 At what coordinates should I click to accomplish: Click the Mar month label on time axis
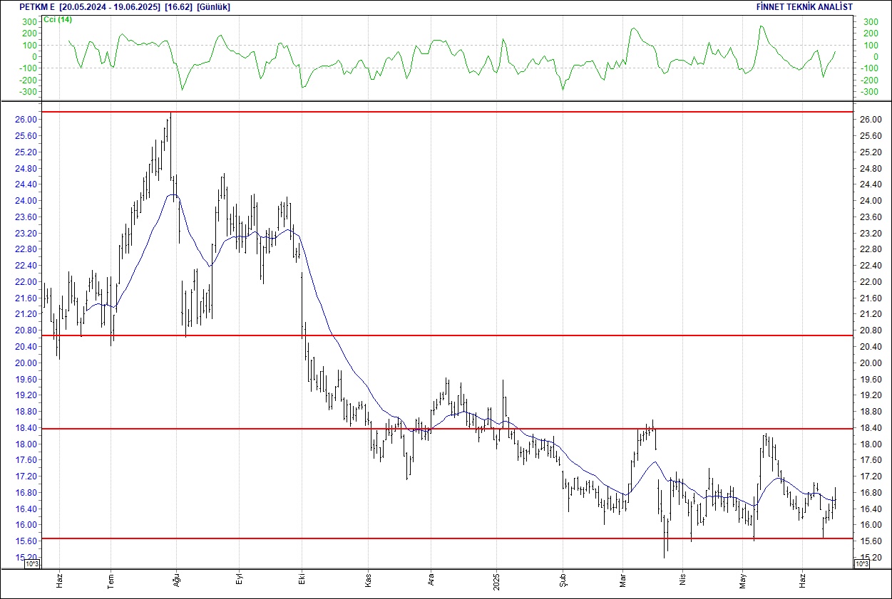pos(622,581)
